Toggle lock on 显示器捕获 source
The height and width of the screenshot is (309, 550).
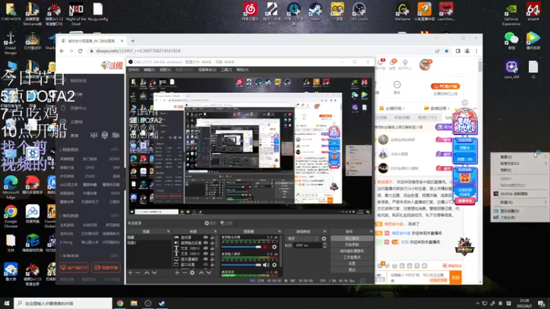212,259
